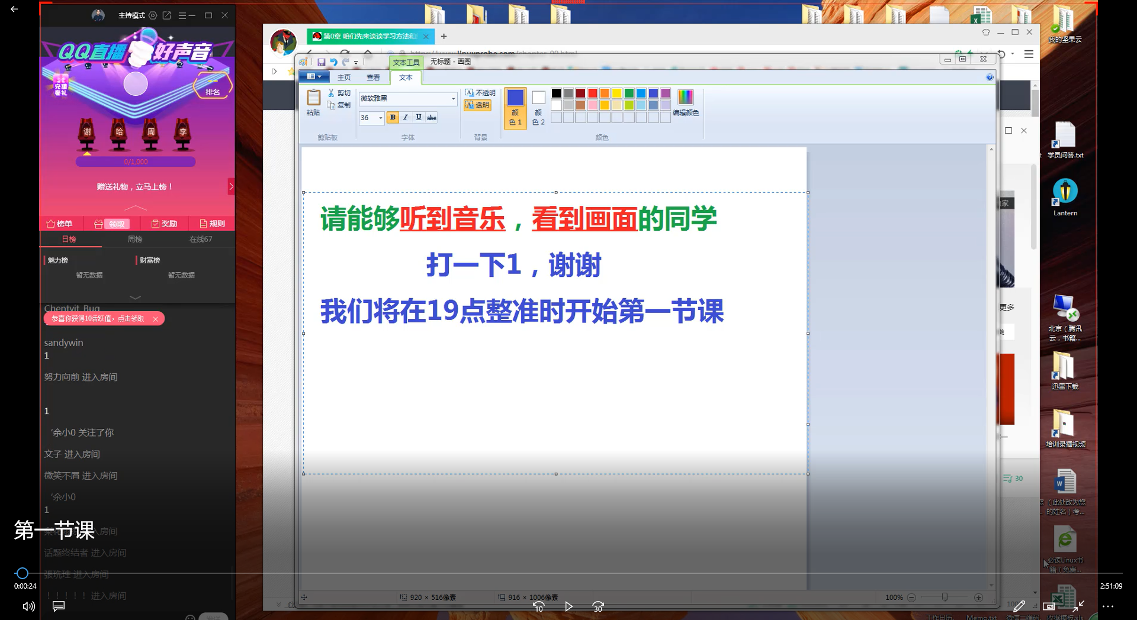Viewport: 1137px width, 620px height.
Task: Select the 在线67 online users tab
Action: coord(201,239)
